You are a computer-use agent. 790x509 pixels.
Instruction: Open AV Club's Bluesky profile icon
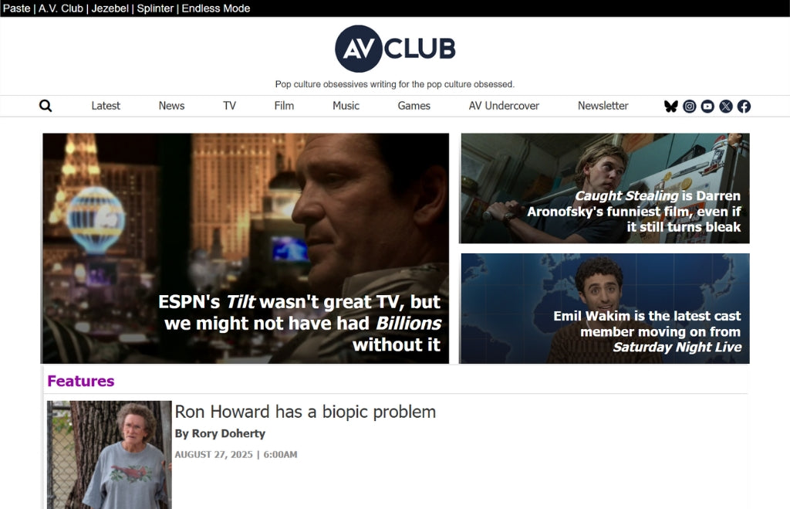(x=670, y=107)
